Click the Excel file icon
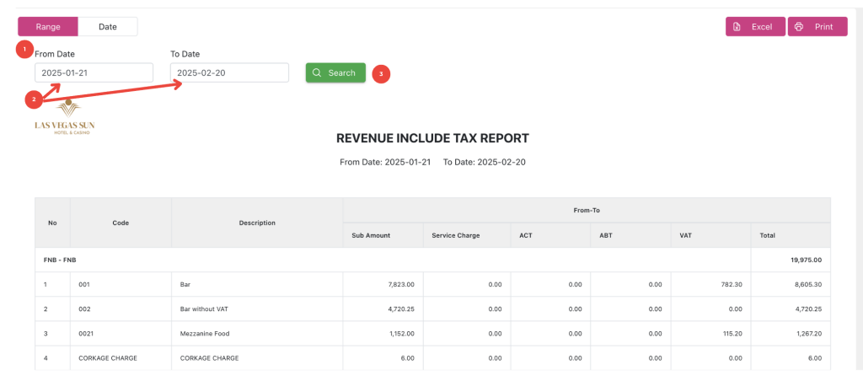 tap(737, 27)
